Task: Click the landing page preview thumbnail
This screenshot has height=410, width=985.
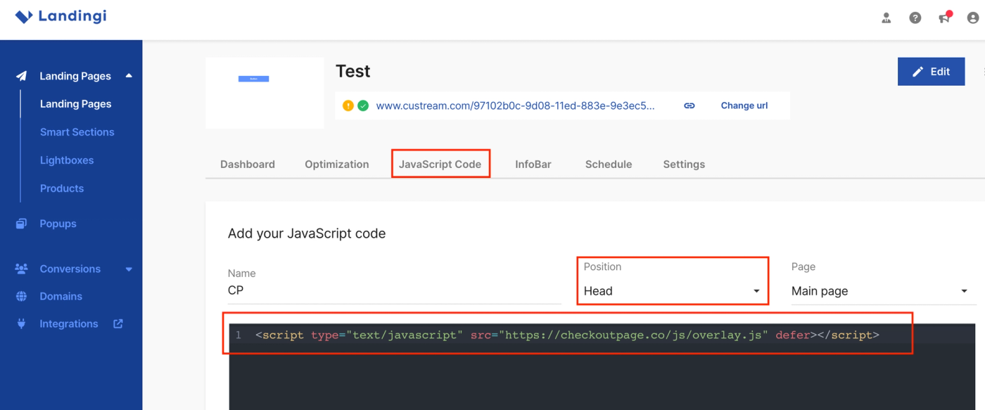Action: tap(265, 93)
